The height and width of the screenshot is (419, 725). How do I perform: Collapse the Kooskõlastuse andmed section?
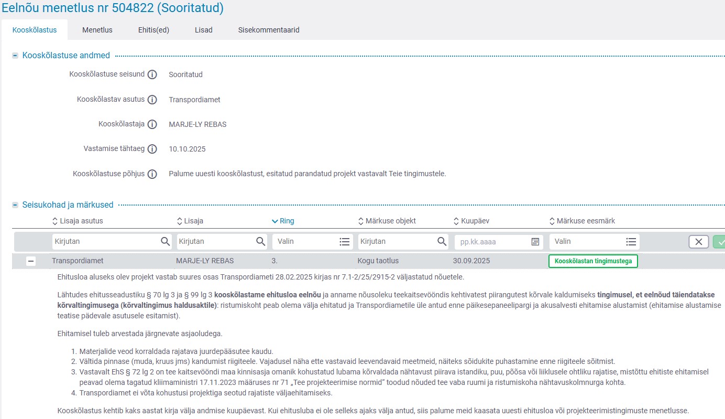(15, 56)
